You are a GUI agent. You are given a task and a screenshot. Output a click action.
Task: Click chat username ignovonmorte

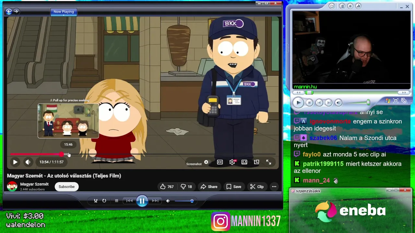click(330, 121)
